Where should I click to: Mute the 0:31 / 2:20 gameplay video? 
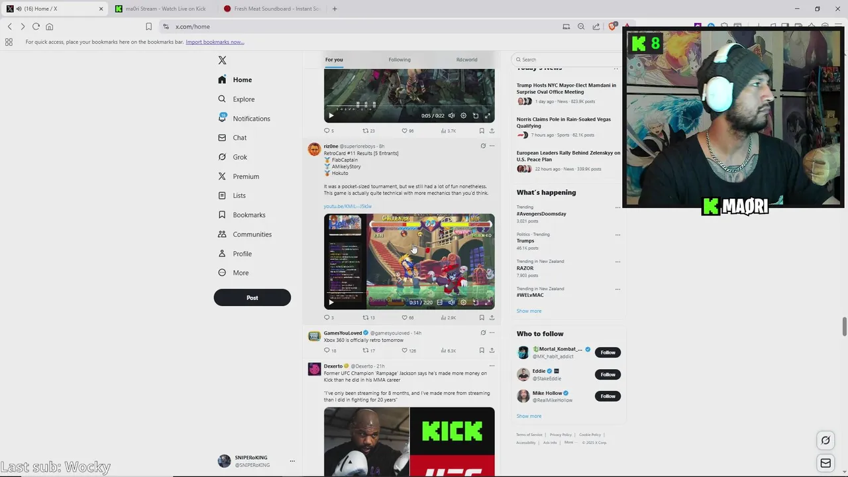pos(451,303)
